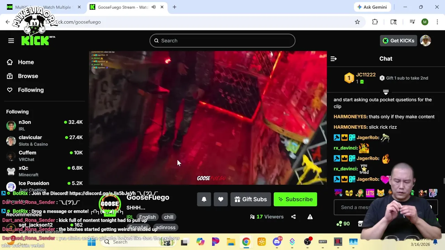Click the Gift Subs button

(250, 199)
